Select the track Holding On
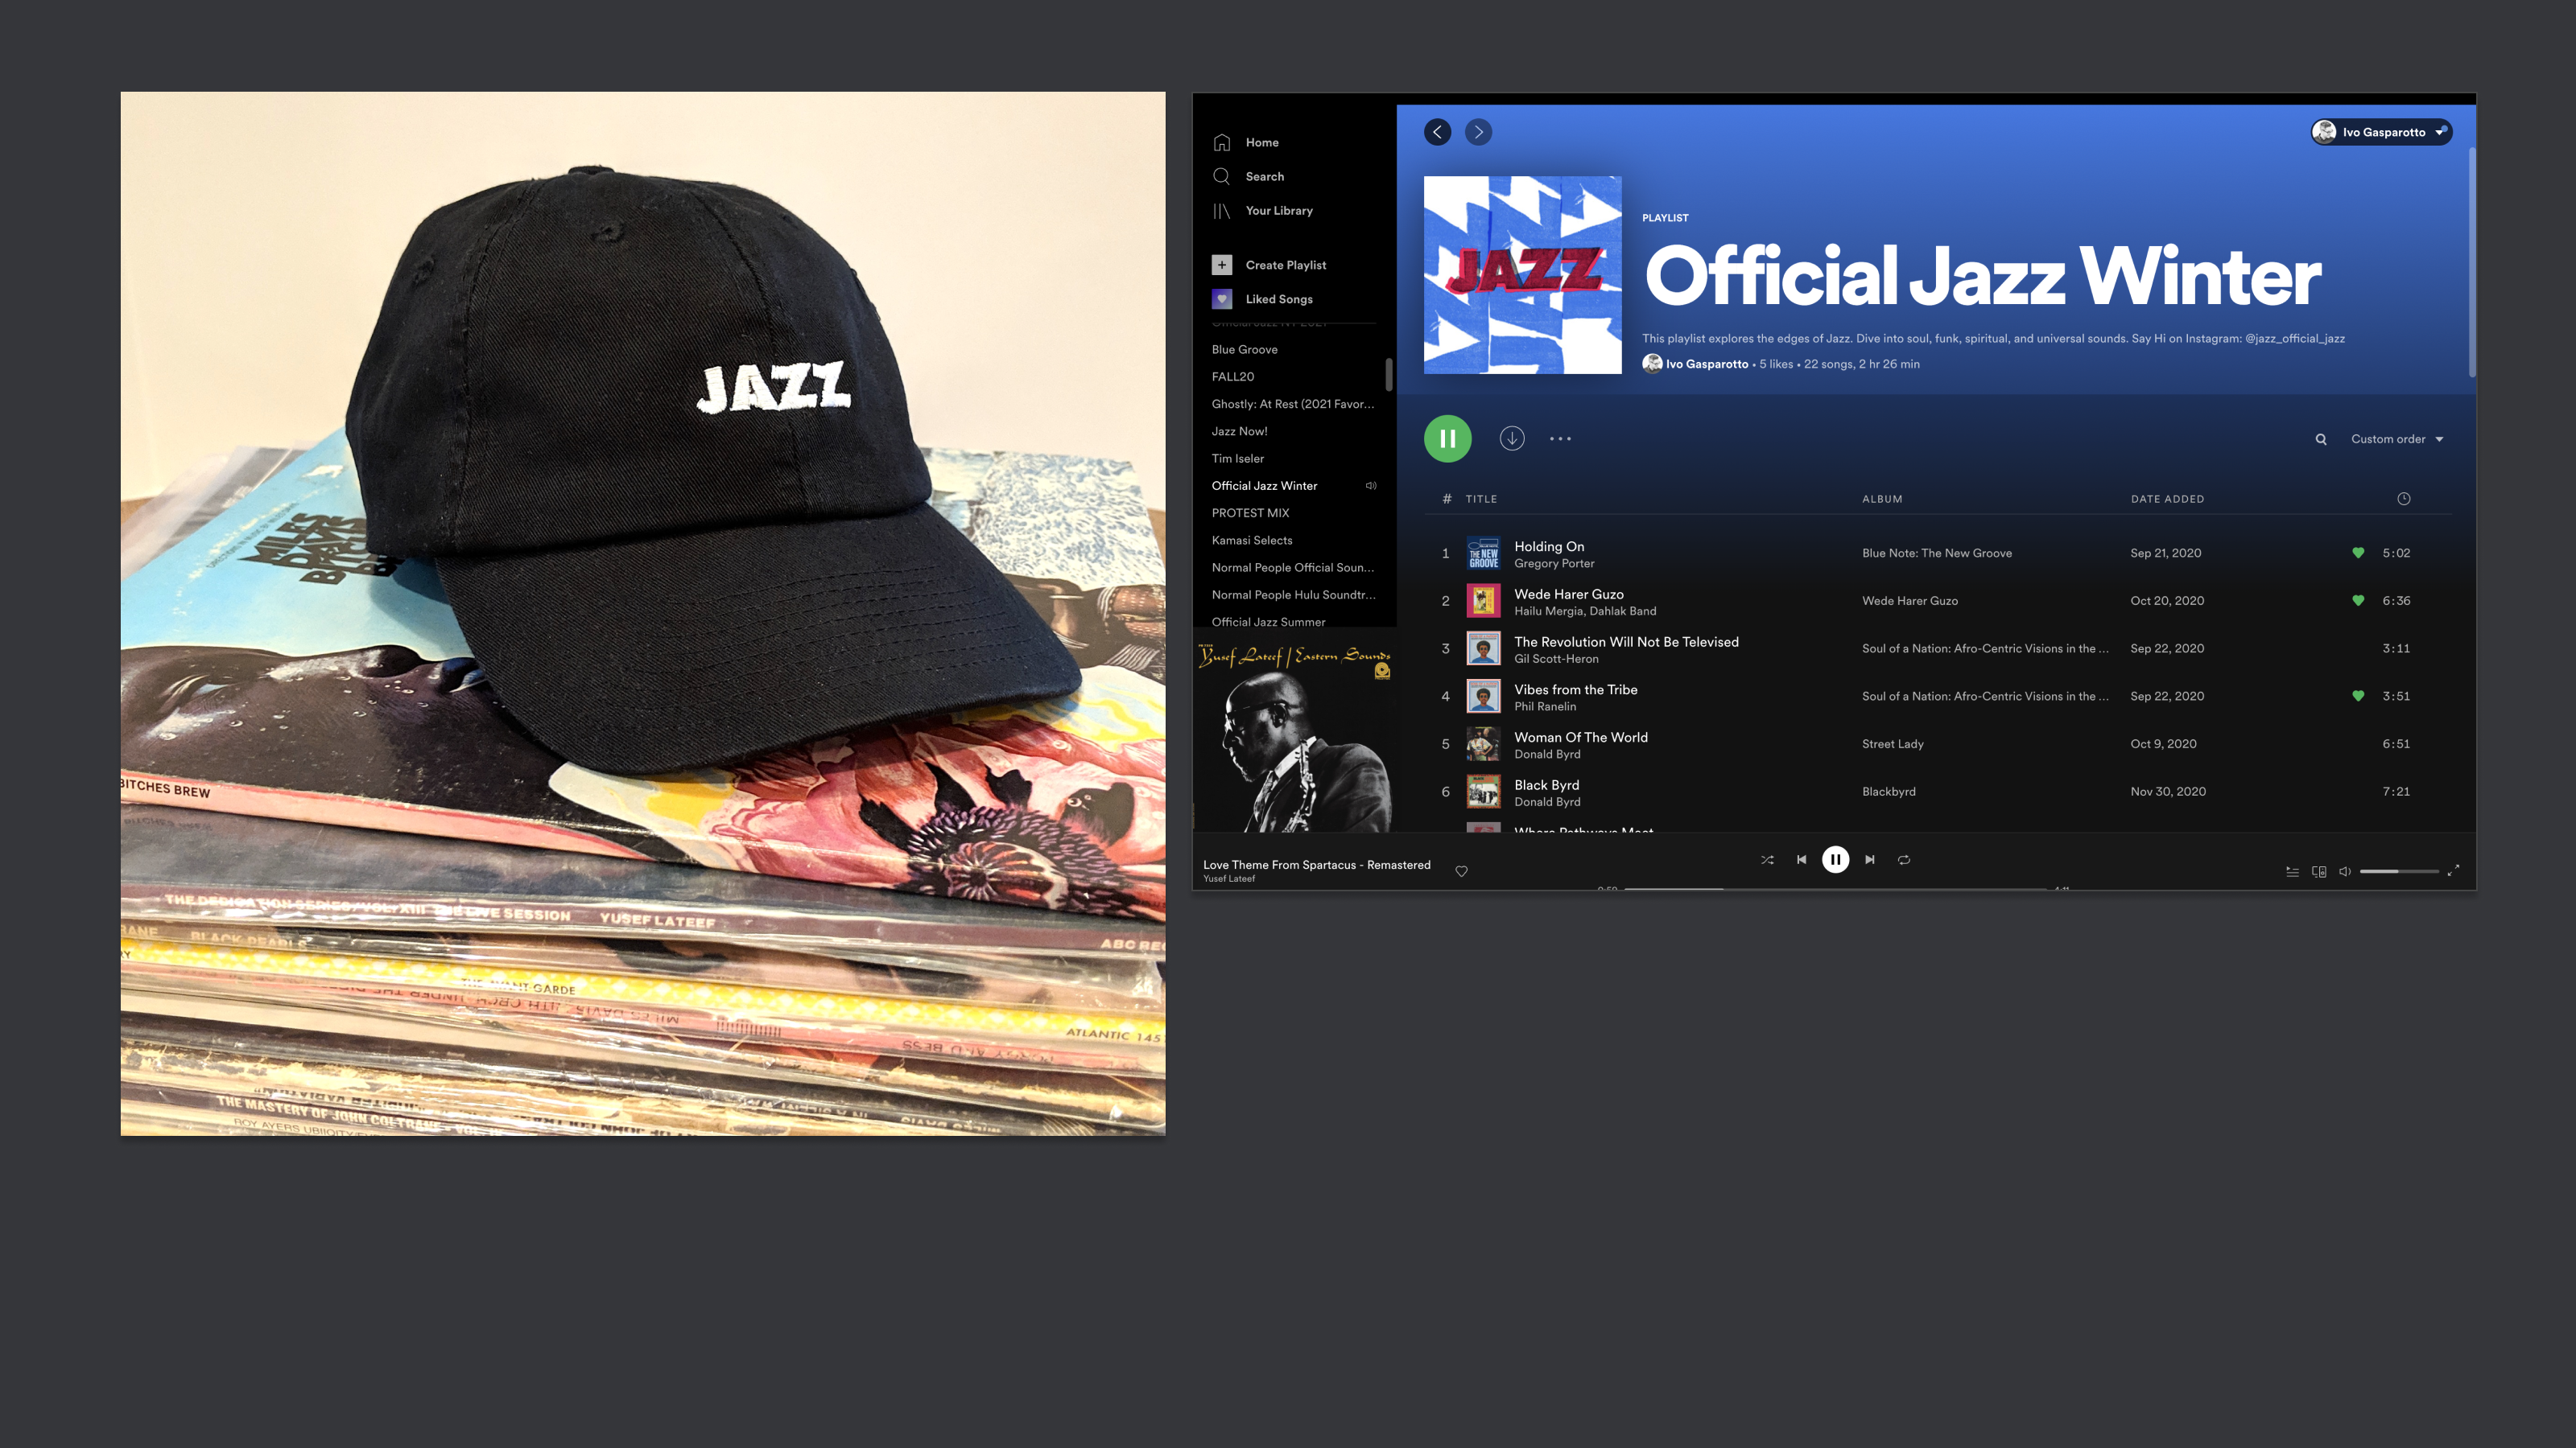This screenshot has height=1448, width=2576. pos(1549,545)
